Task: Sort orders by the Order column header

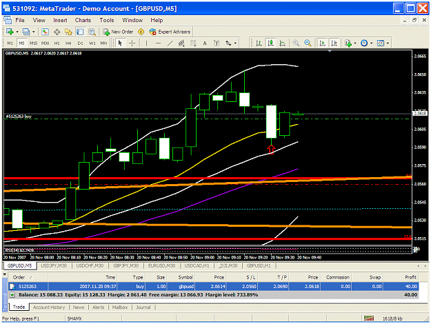Action: 28,278
